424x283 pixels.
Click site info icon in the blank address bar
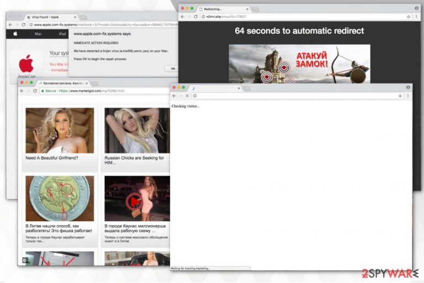pyautogui.click(x=195, y=96)
